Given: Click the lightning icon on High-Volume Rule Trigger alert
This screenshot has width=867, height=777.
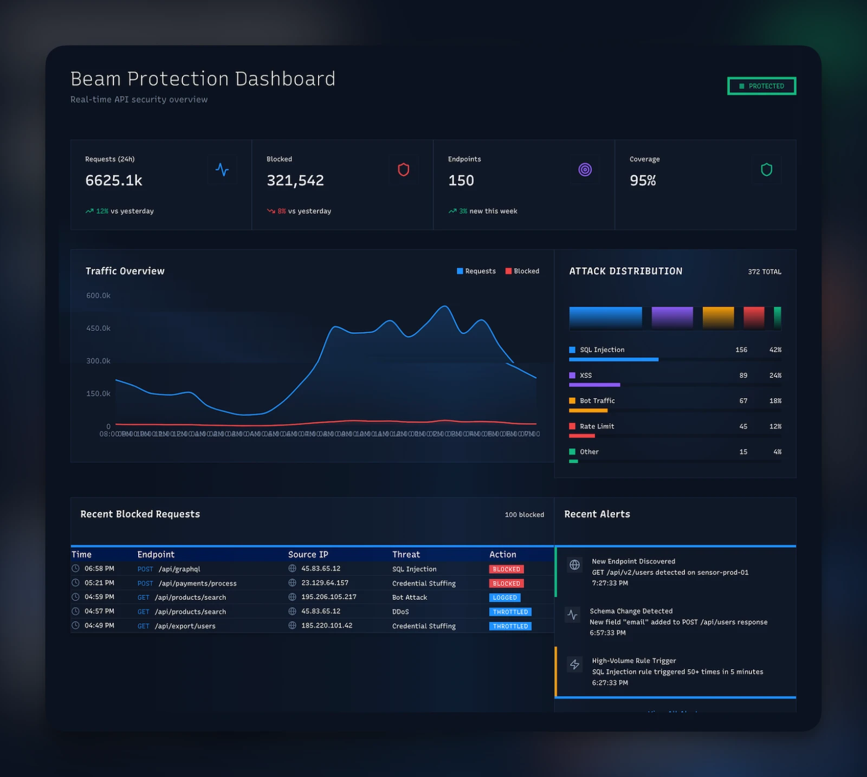Looking at the screenshot, I should [574, 664].
